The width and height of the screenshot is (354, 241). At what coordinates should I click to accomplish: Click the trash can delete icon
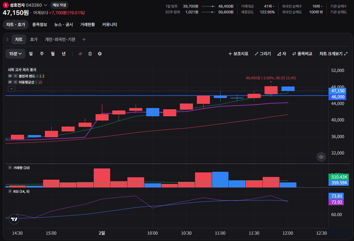90,54
